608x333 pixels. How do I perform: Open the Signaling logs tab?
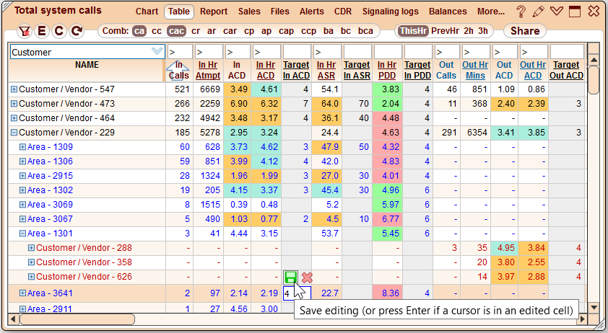tap(391, 12)
